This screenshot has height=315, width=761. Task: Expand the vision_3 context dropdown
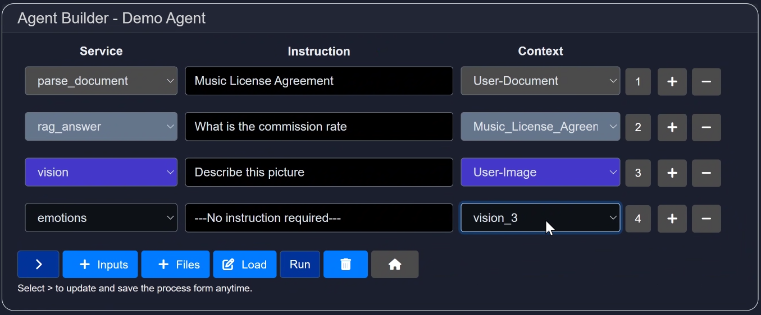540,218
